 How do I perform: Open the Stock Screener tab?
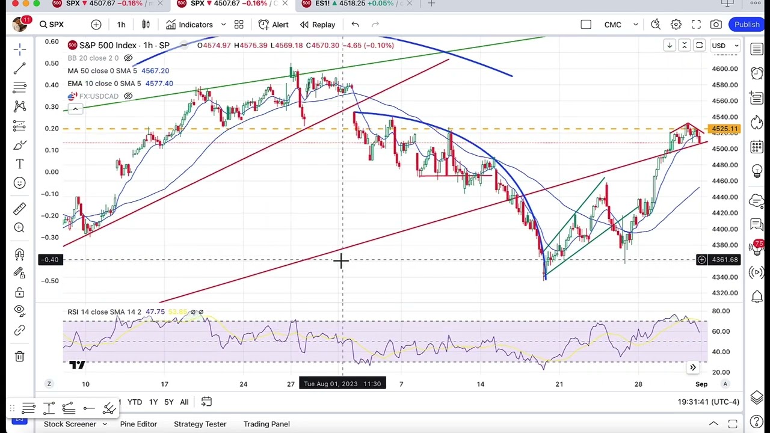pos(70,424)
